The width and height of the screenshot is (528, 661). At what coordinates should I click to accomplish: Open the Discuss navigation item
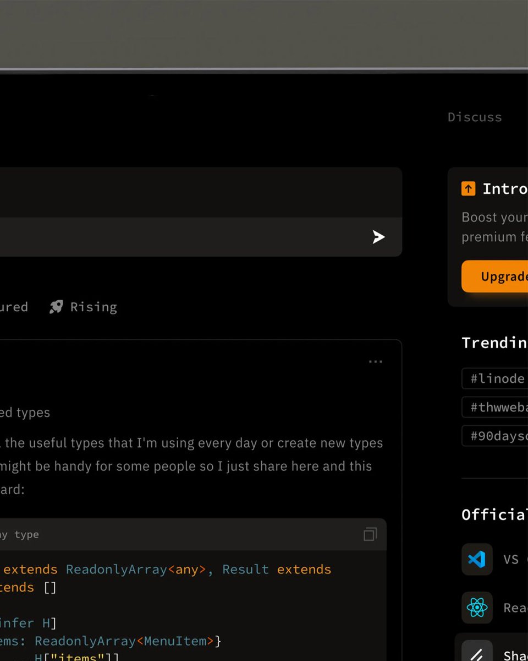(x=475, y=117)
